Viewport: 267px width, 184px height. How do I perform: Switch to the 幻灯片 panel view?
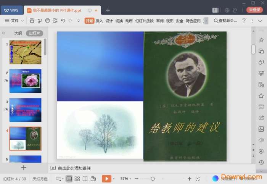coord(34,33)
